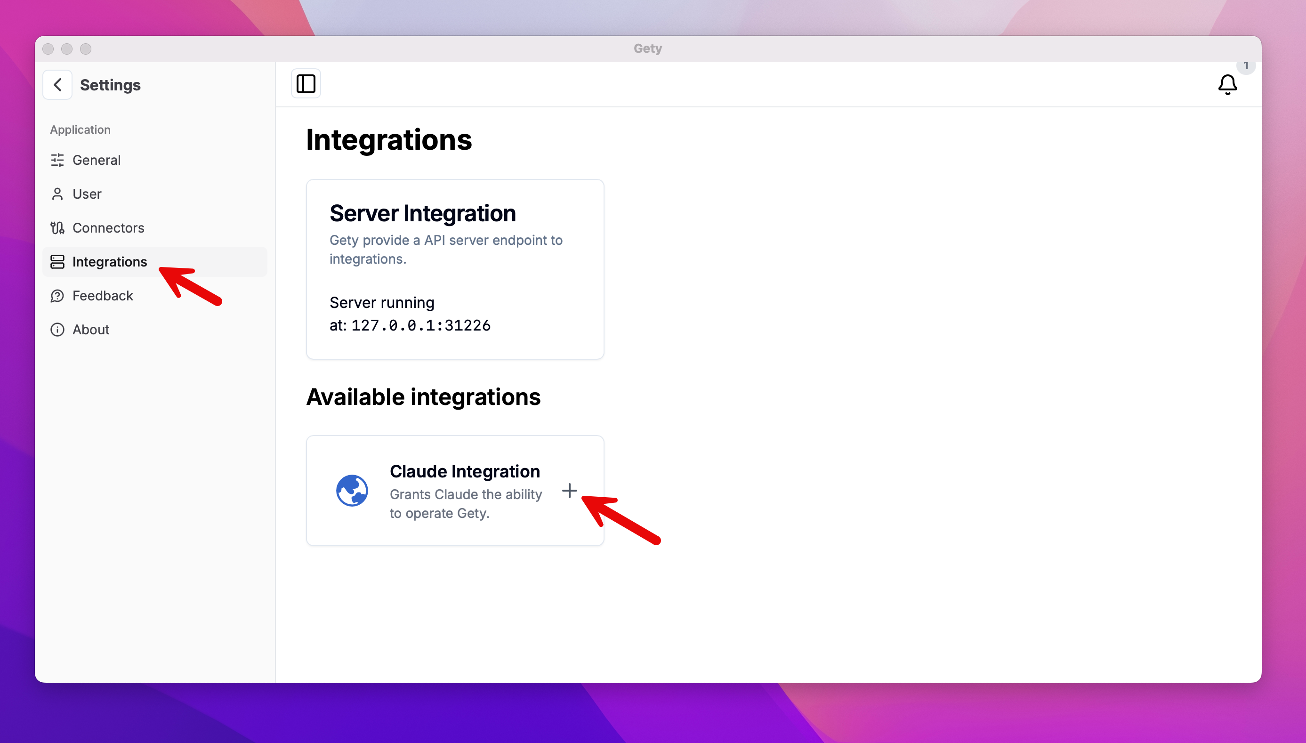The width and height of the screenshot is (1306, 743).
Task: Click the User settings icon
Action: (57, 194)
